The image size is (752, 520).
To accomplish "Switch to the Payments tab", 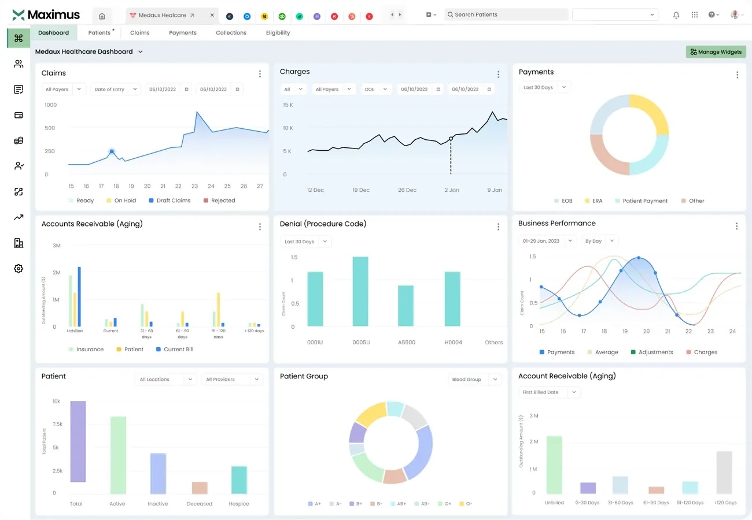I will point(183,33).
